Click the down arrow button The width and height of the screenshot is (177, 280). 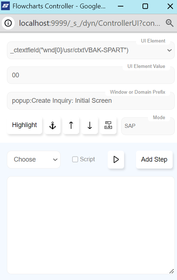point(90,125)
